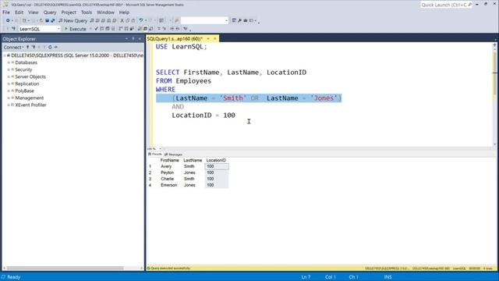499x281 pixels.
Task: Toggle Results to Text output mode
Action: click(x=140, y=29)
